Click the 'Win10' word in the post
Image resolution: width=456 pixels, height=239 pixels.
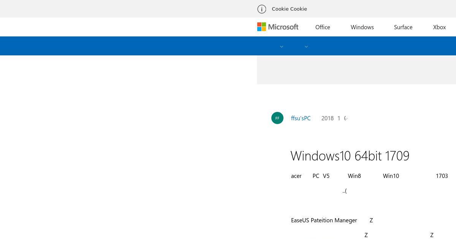pos(391,176)
